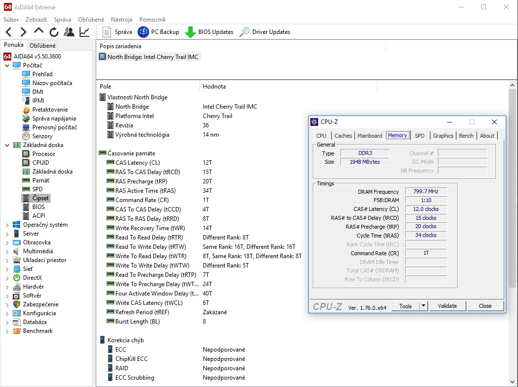
Task: Open the BIOS tree entry
Action: tap(38, 207)
